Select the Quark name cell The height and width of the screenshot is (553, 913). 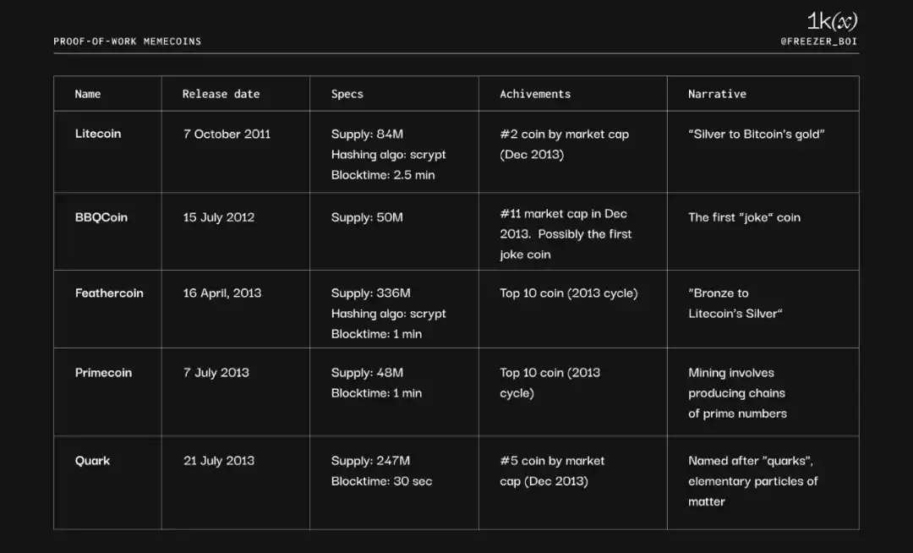click(93, 461)
